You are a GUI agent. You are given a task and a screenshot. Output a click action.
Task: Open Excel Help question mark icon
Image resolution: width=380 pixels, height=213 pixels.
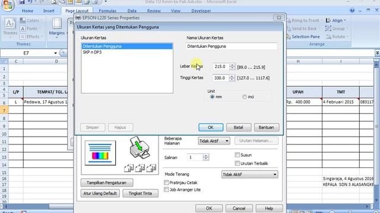coord(352,11)
